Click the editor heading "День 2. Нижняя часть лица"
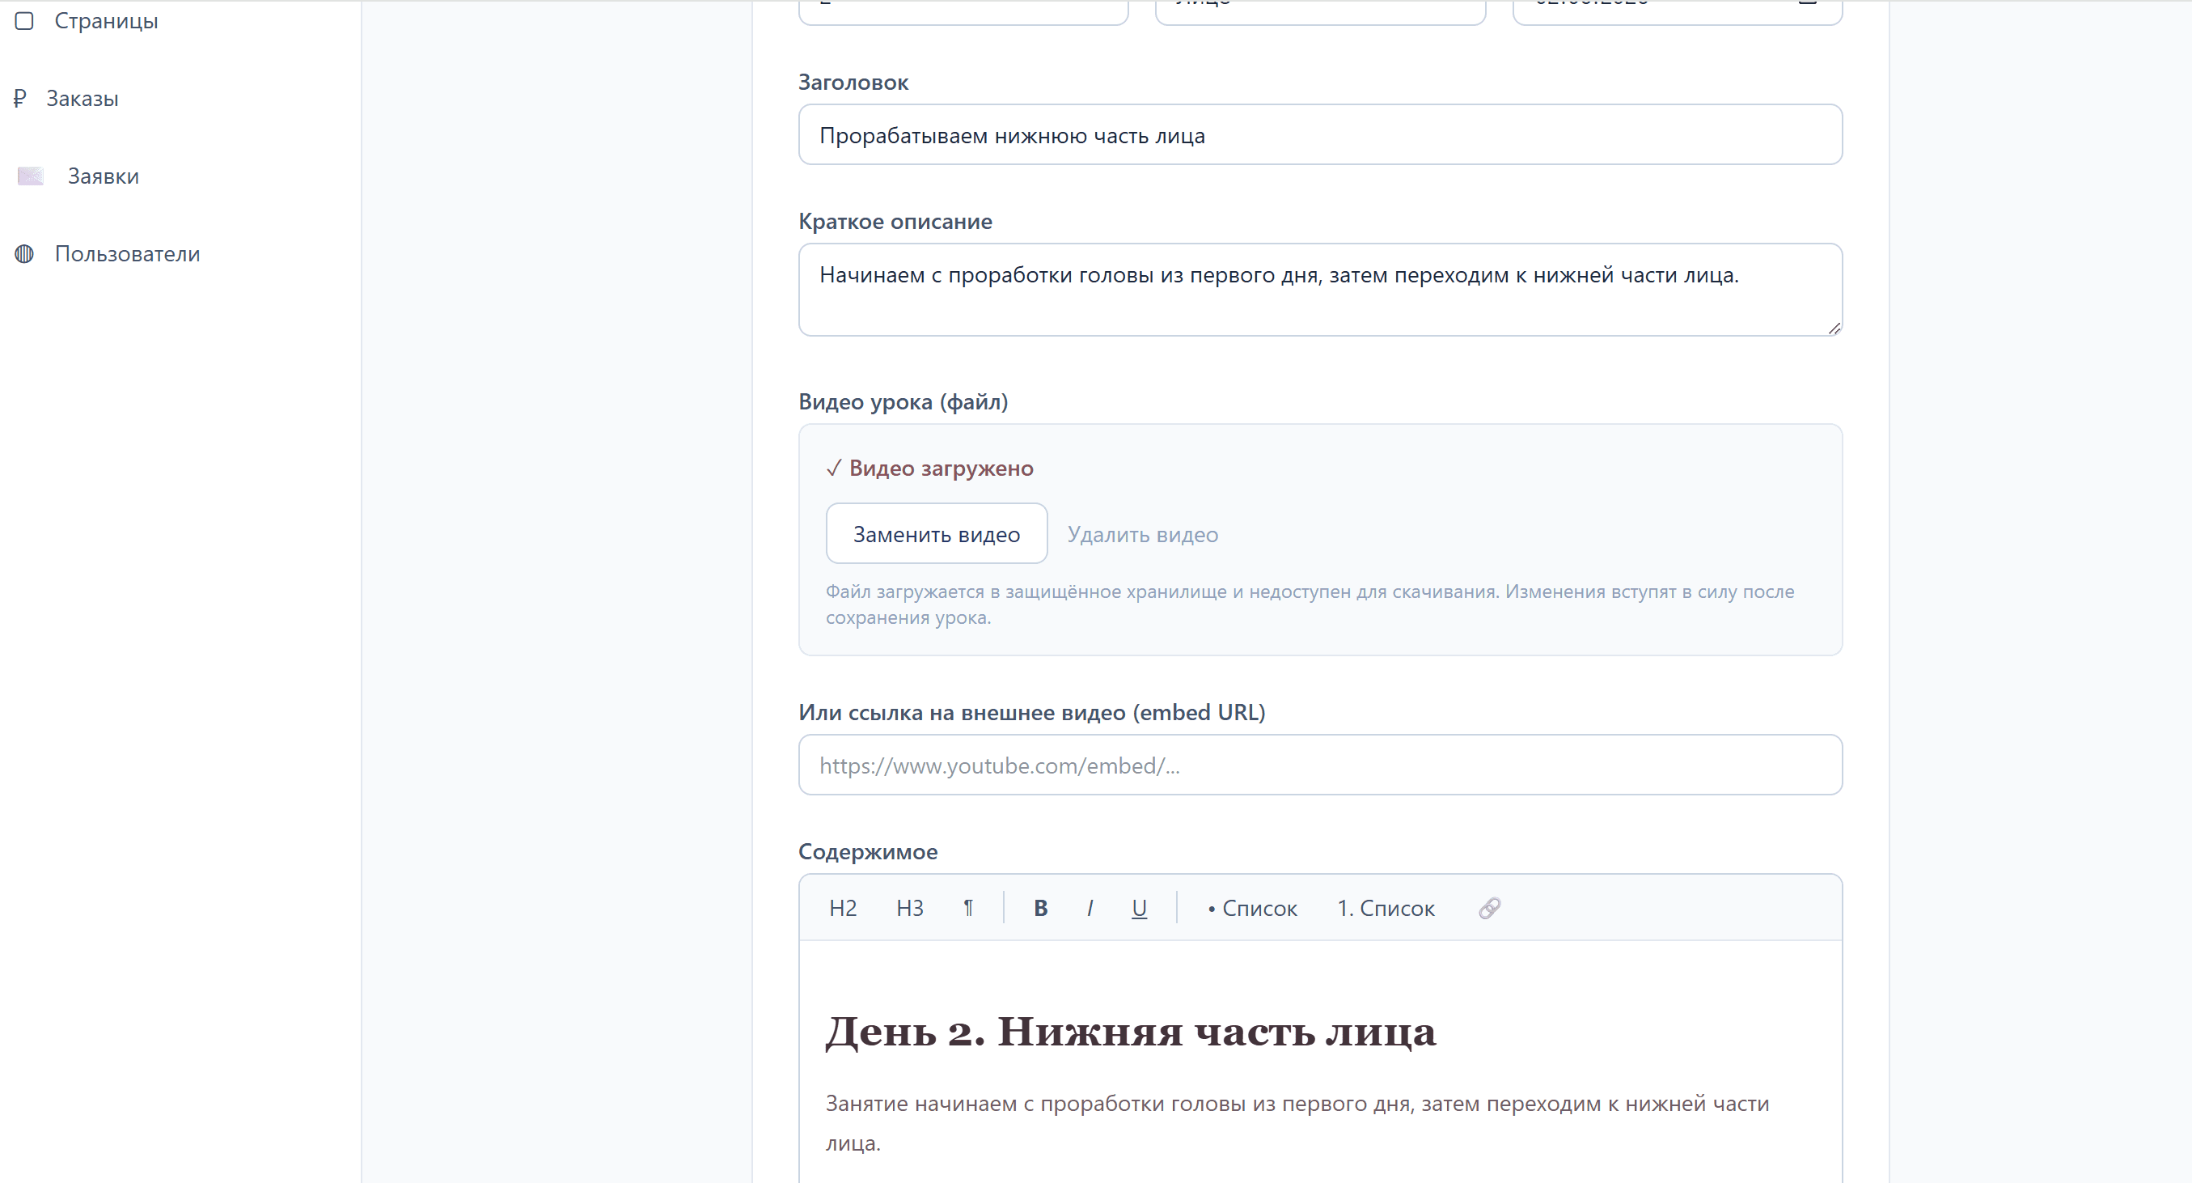The image size is (2192, 1183). [1131, 1032]
